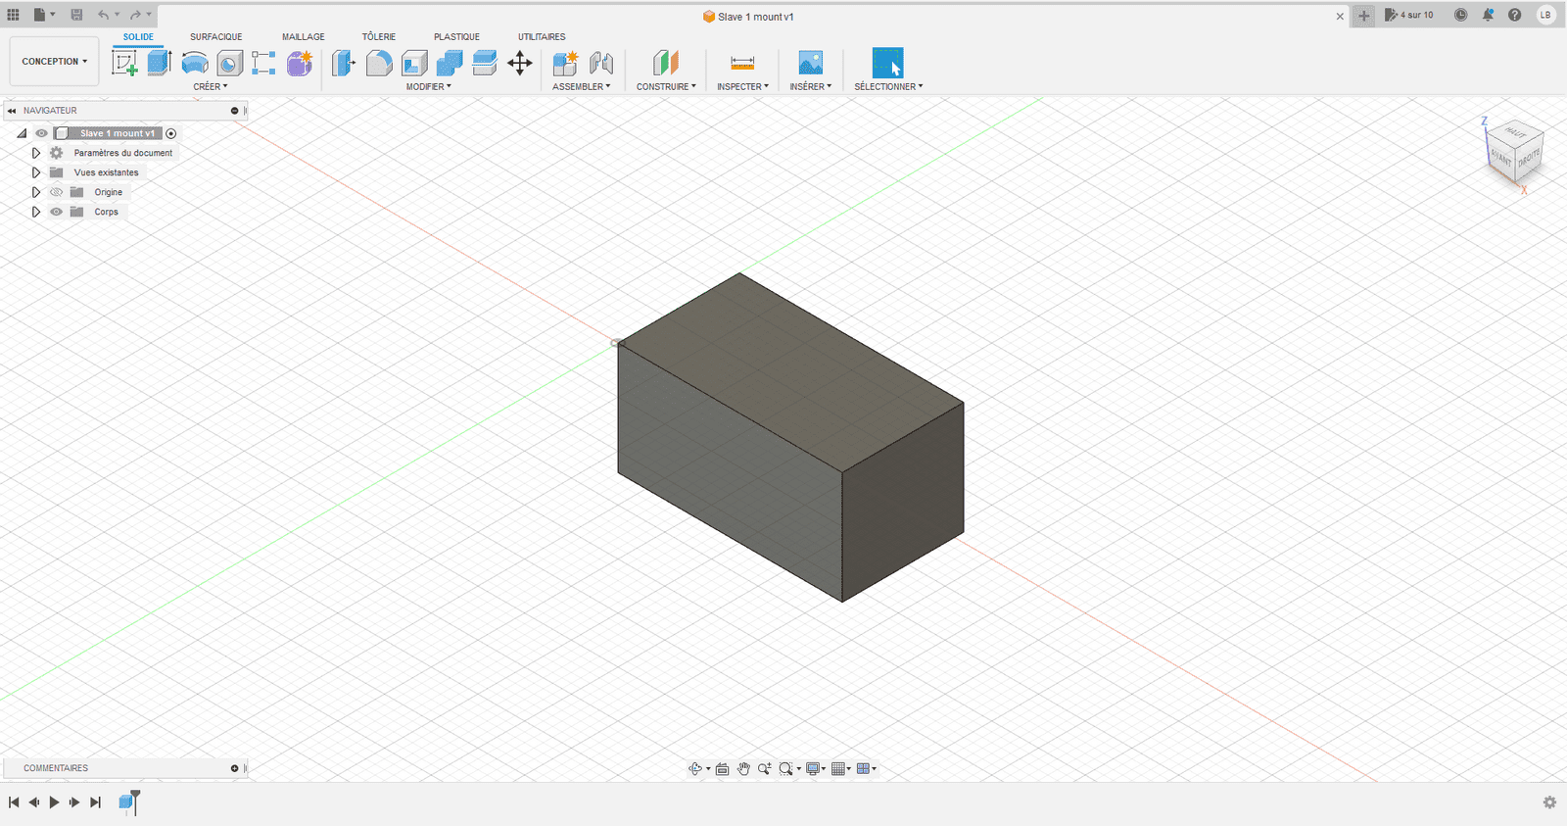The height and width of the screenshot is (826, 1567).
Task: Expand the Corps node
Action: click(x=36, y=212)
